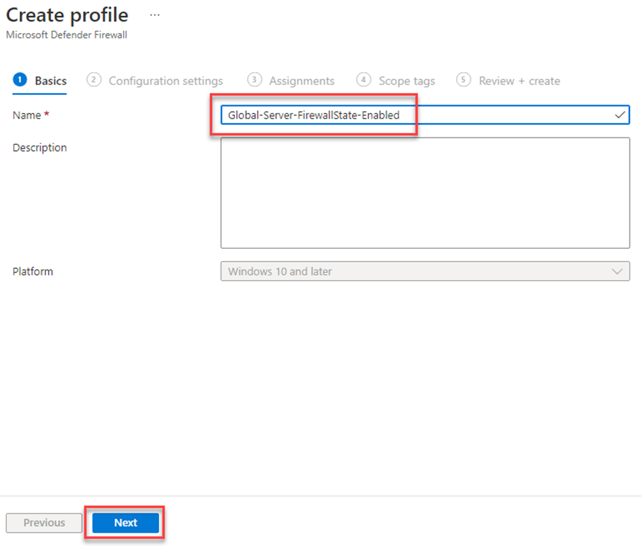The height and width of the screenshot is (548, 641).
Task: Open the ellipsis menu beside Create profile
Action: point(155,15)
